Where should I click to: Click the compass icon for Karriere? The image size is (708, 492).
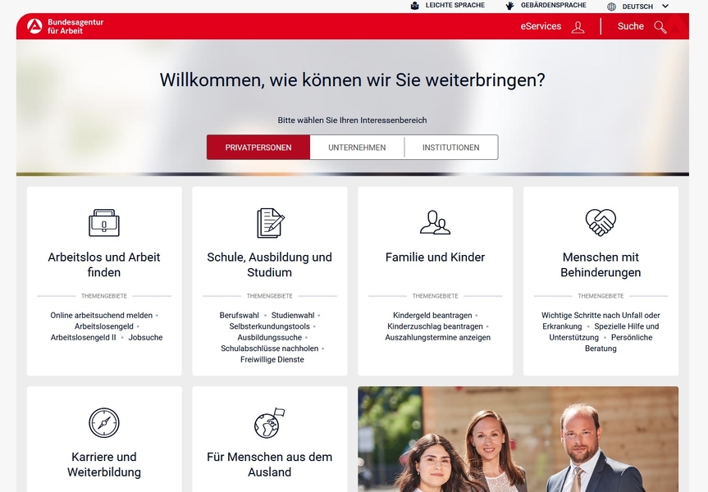tap(104, 422)
